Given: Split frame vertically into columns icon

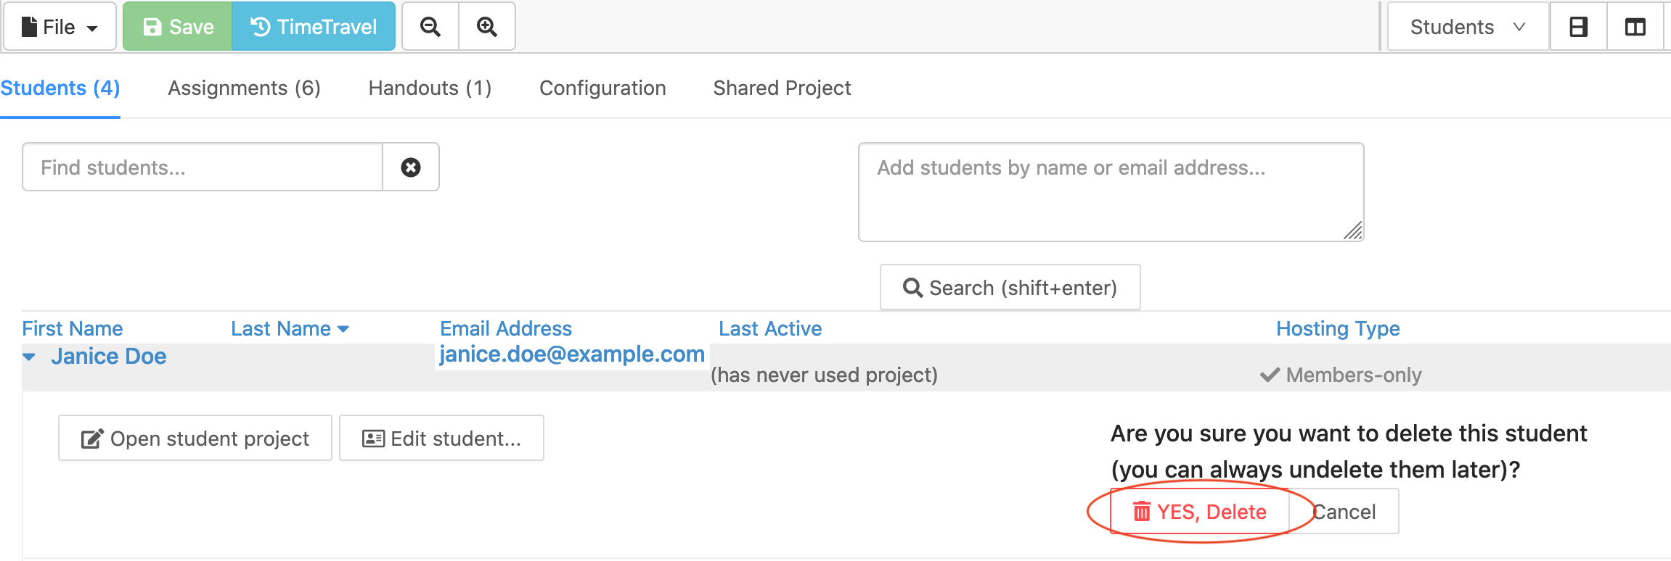Looking at the screenshot, I should pos(1635,27).
